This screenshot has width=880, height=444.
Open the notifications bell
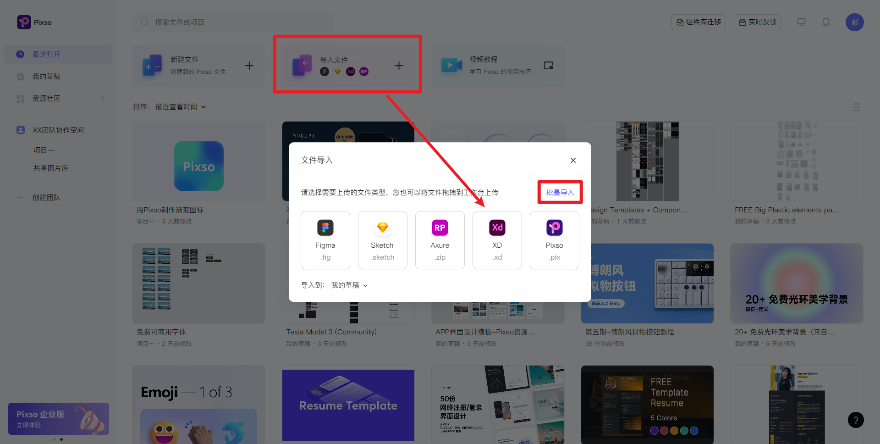tap(825, 22)
